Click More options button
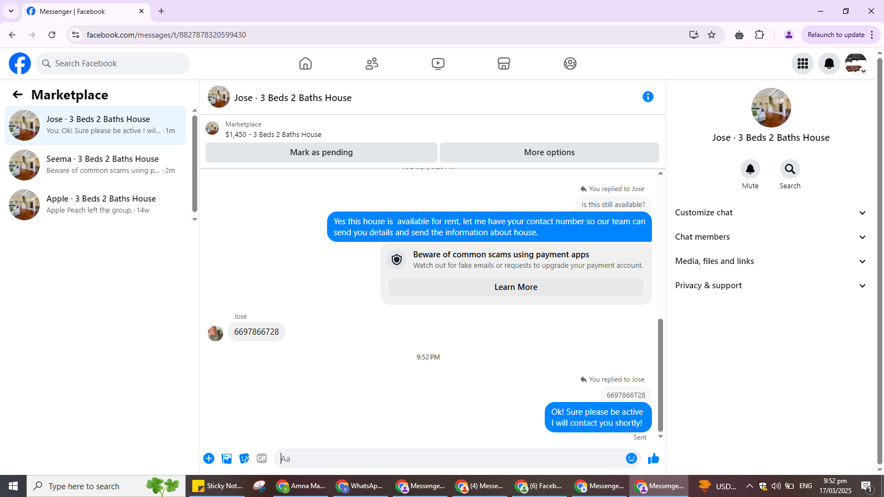 (549, 152)
